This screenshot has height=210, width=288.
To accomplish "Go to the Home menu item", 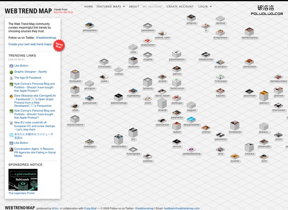I will point(89,7).
